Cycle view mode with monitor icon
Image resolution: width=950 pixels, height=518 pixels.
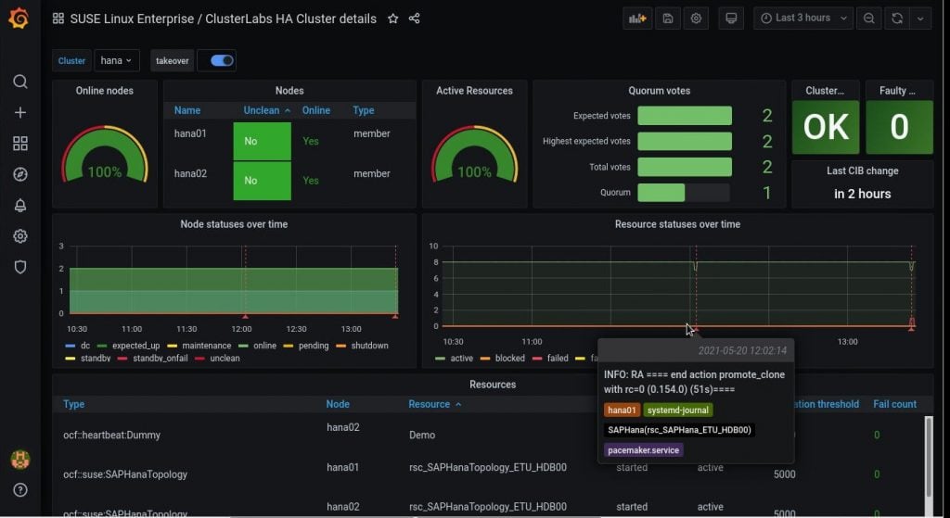[x=731, y=19]
